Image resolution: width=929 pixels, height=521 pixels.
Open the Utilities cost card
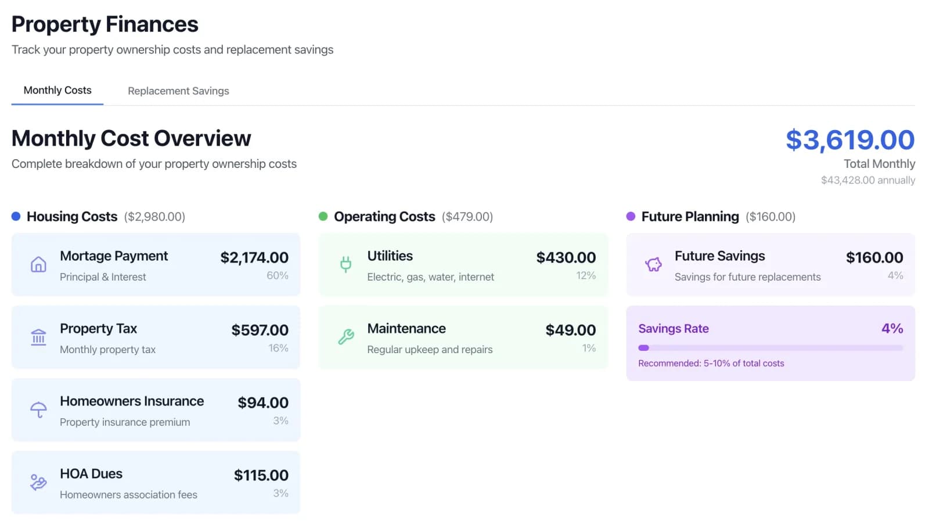click(463, 265)
